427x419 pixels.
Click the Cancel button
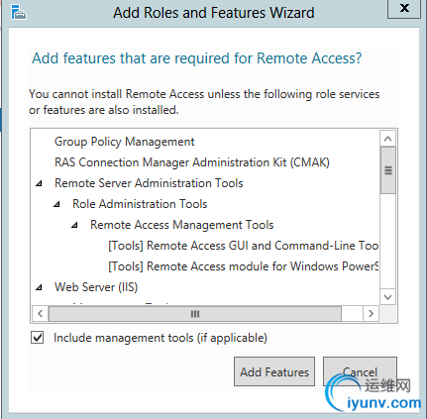click(x=360, y=371)
